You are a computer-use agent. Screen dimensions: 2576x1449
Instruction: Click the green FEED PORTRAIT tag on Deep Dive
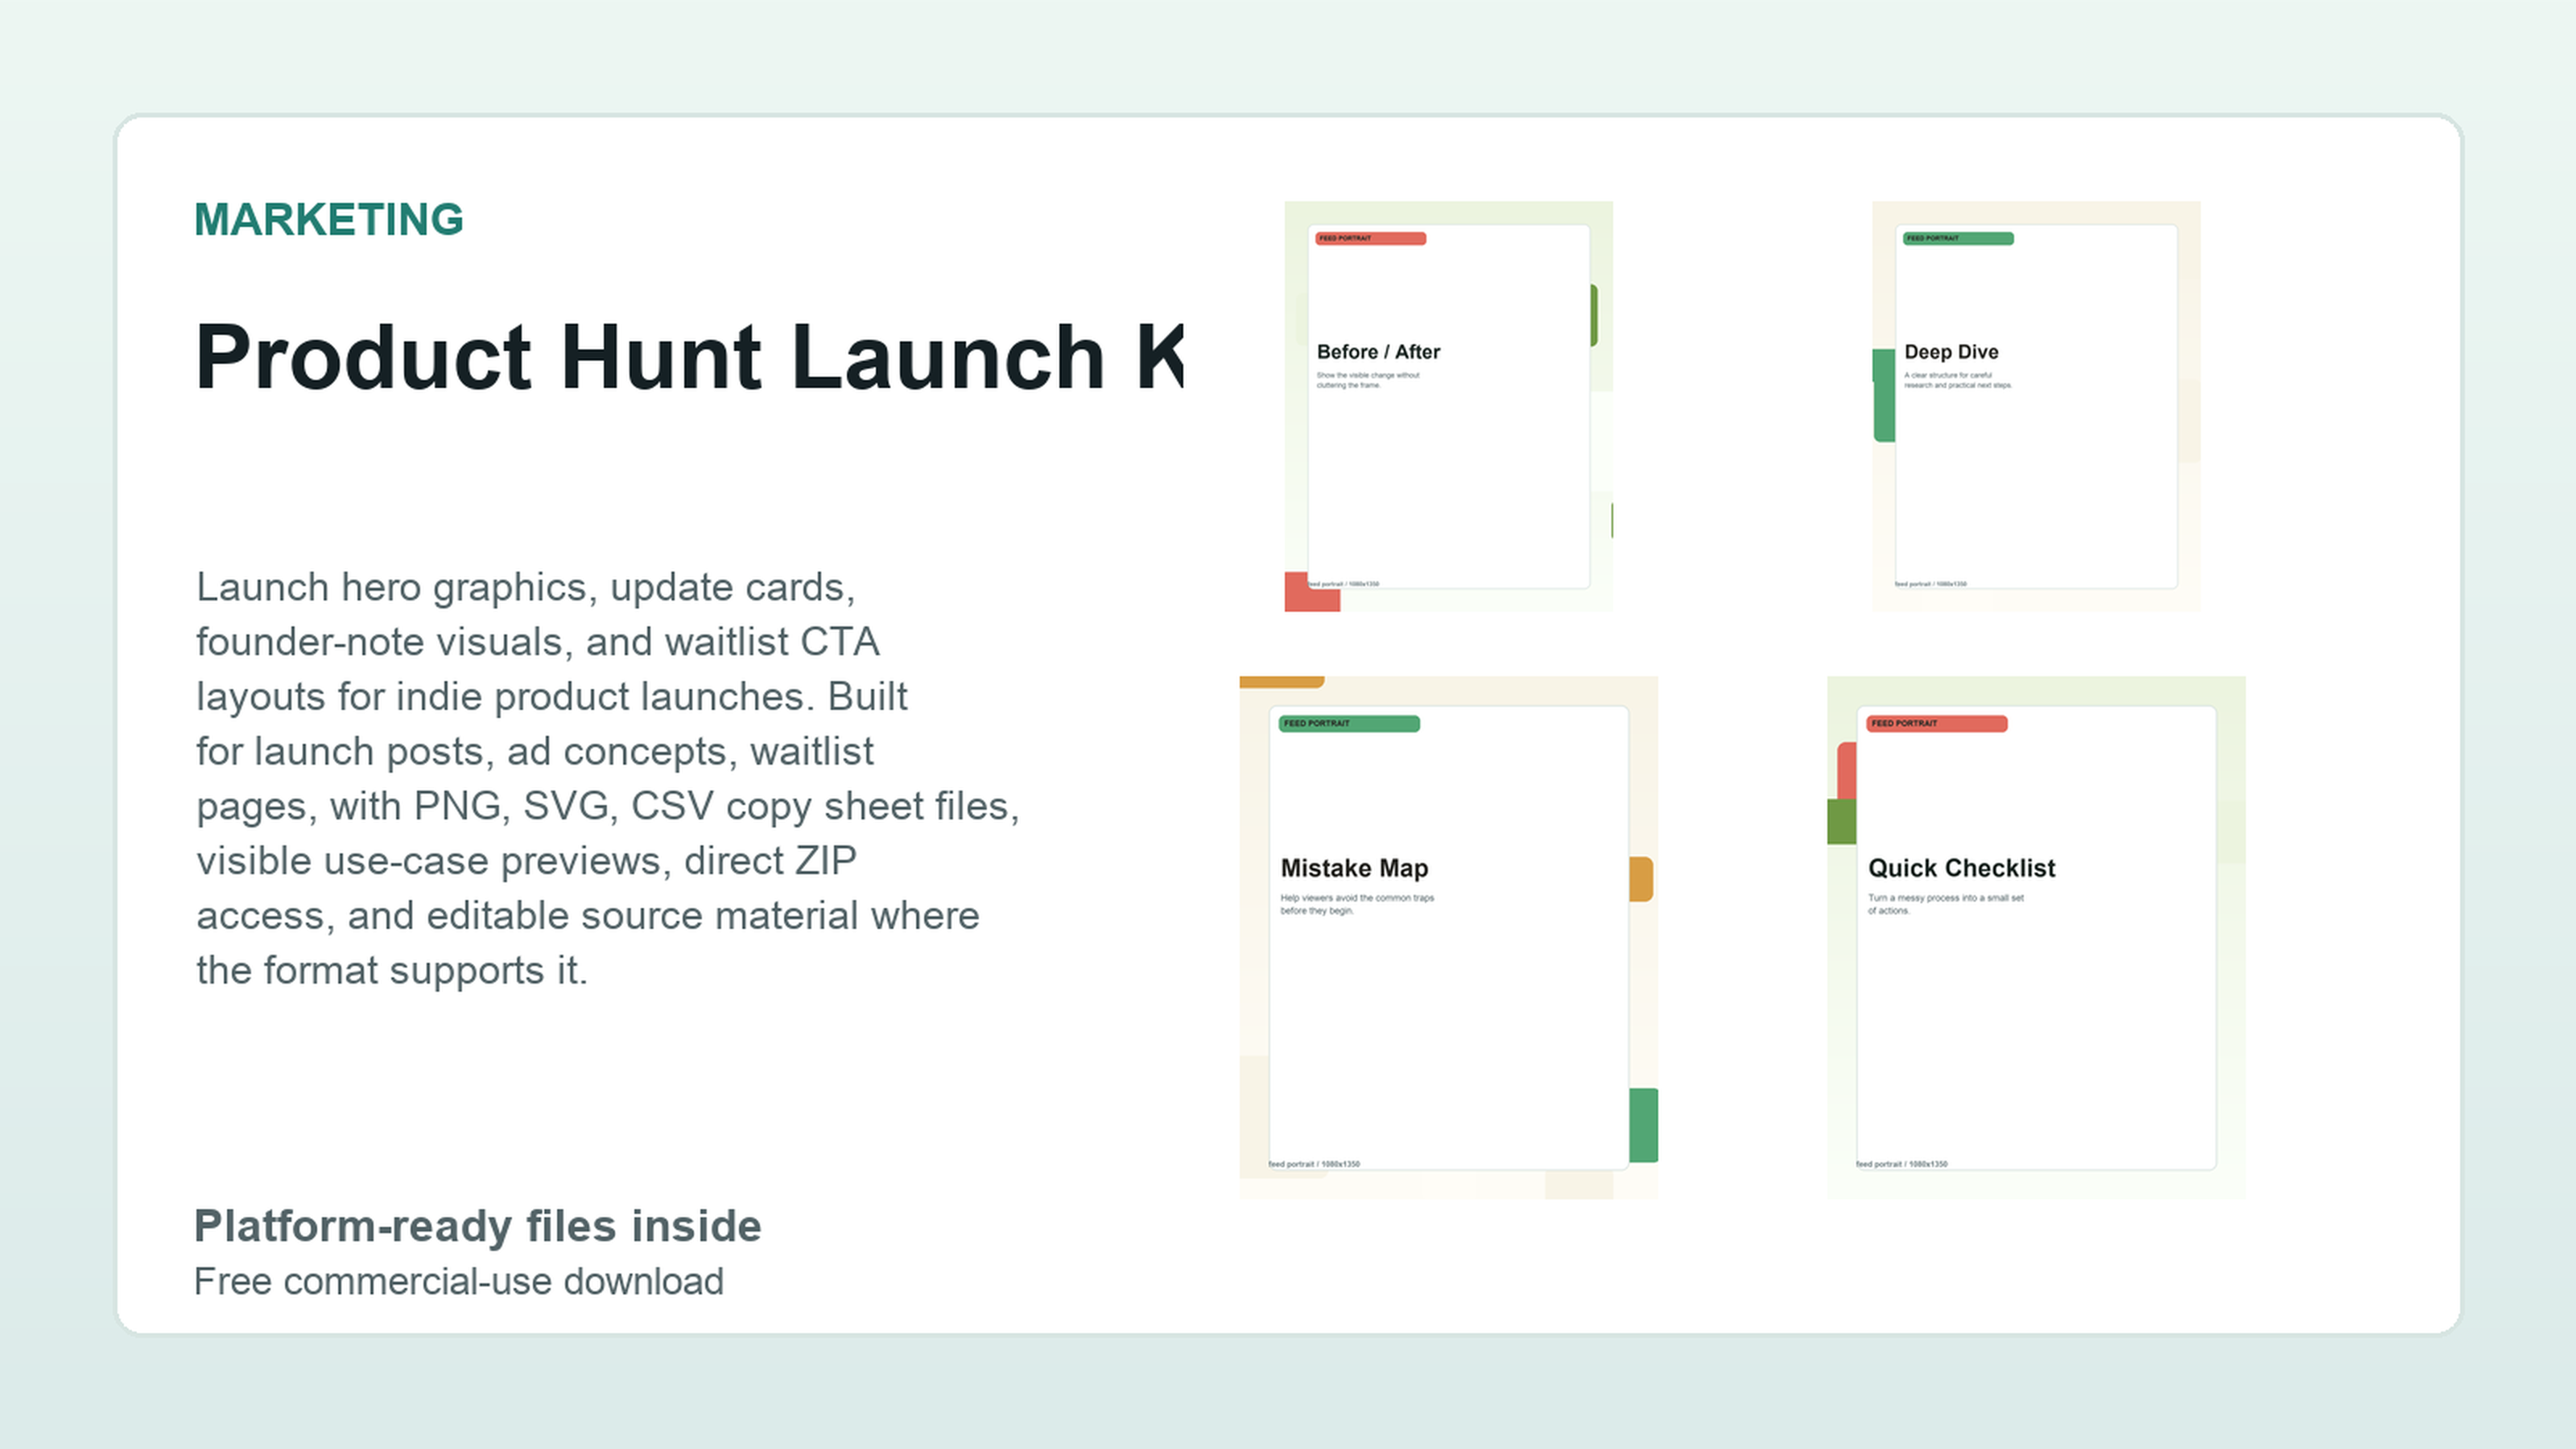point(1958,238)
